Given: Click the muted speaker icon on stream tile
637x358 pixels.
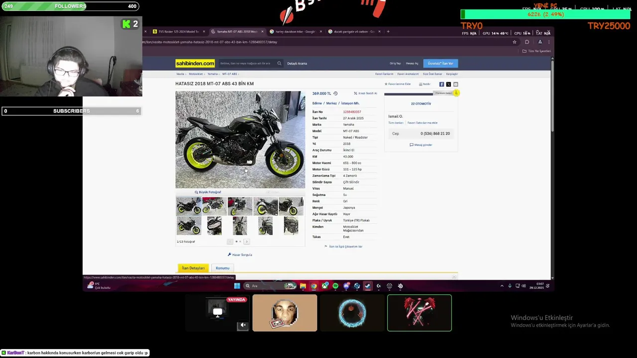Looking at the screenshot, I should point(243,325).
